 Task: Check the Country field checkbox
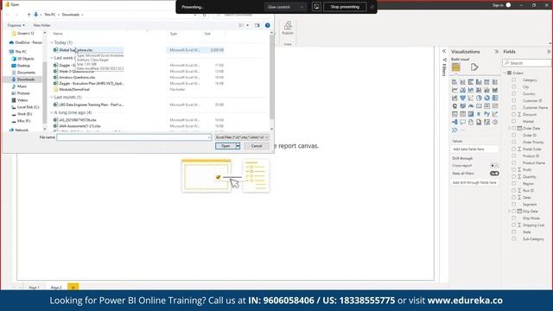click(514, 94)
